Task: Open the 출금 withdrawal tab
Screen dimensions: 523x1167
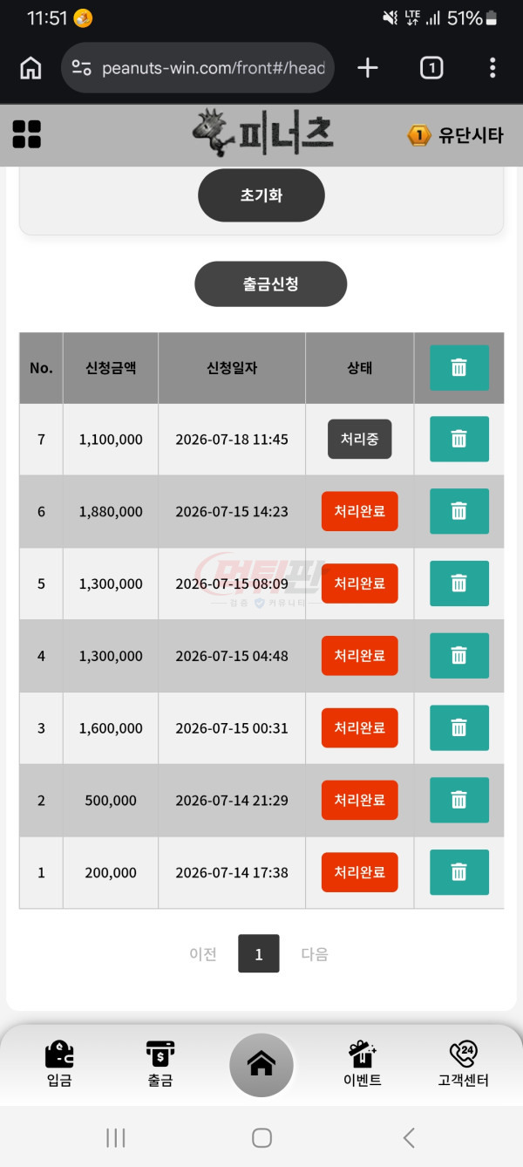Action: [x=160, y=1065]
